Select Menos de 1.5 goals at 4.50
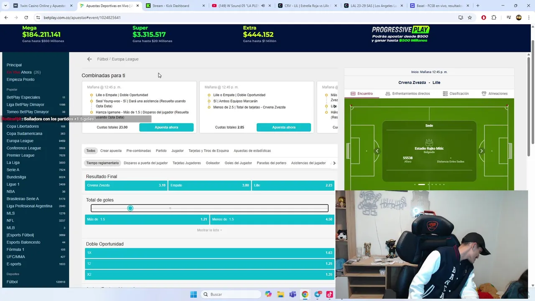The height and width of the screenshot is (301, 535). click(272, 219)
